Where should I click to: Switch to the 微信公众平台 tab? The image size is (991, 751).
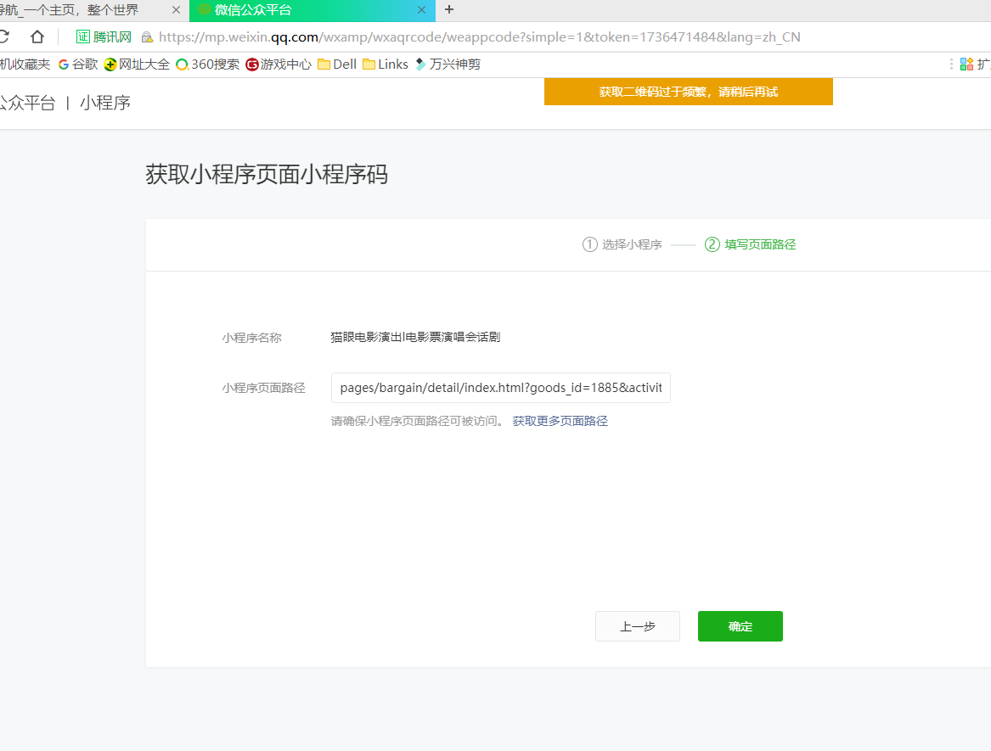tap(313, 10)
